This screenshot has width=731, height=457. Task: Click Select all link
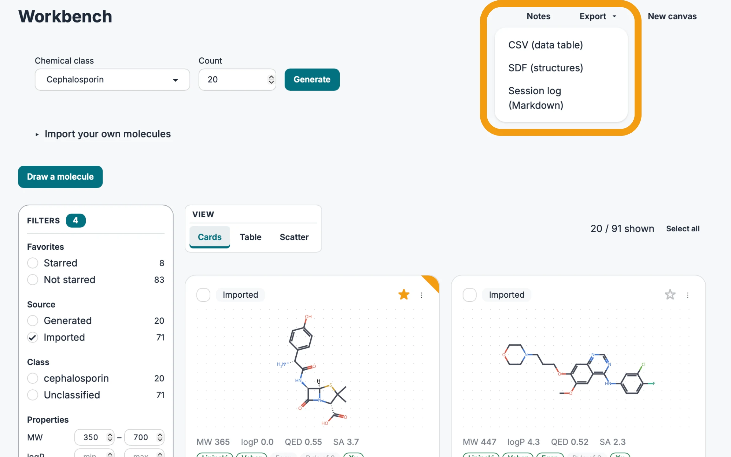tap(683, 229)
